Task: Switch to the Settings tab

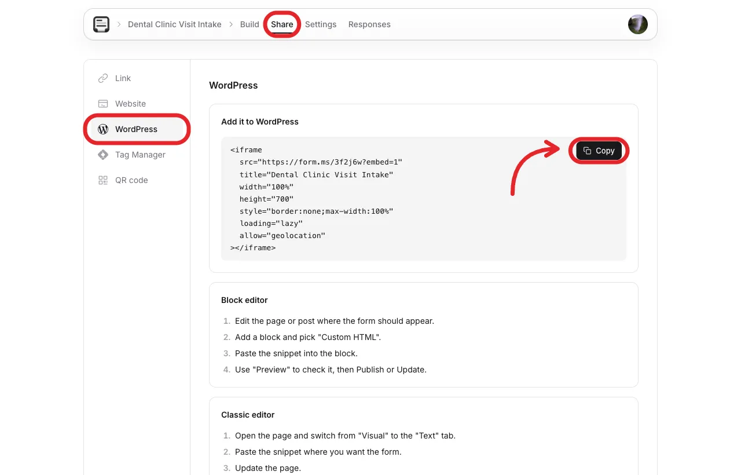Action: point(321,24)
